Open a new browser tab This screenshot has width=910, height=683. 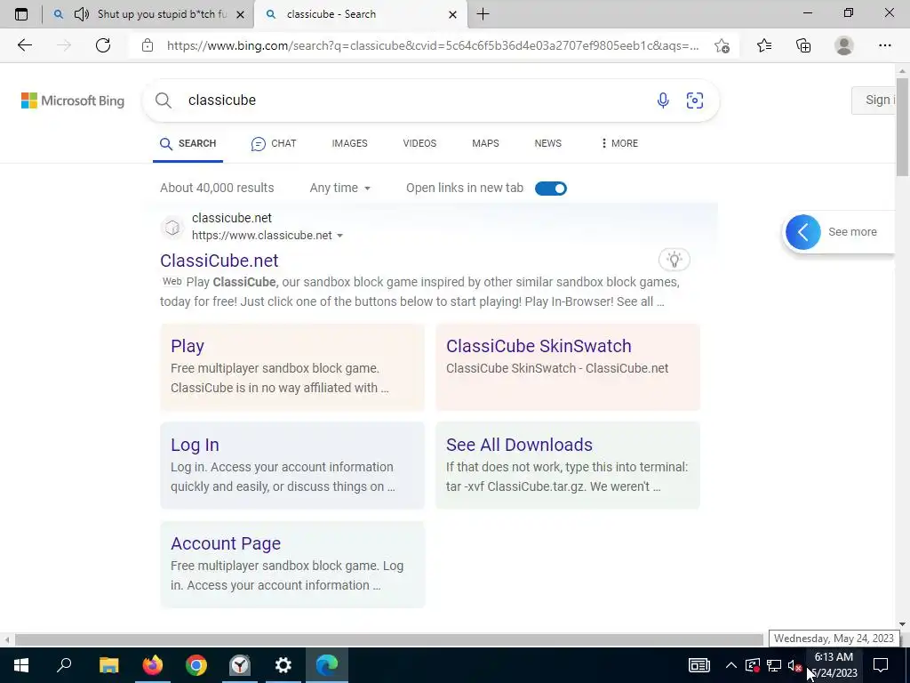[483, 14]
